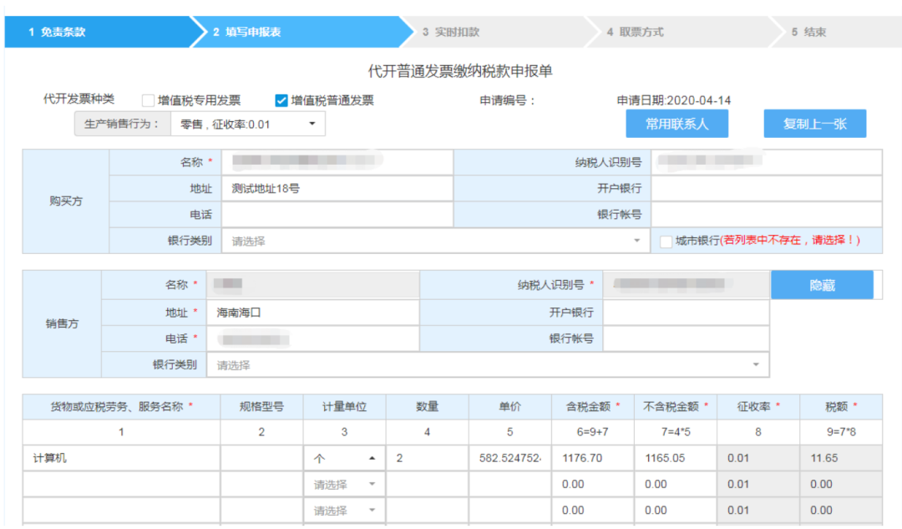Click the 隐藏 button
This screenshot has height=529, width=902.
coord(822,285)
